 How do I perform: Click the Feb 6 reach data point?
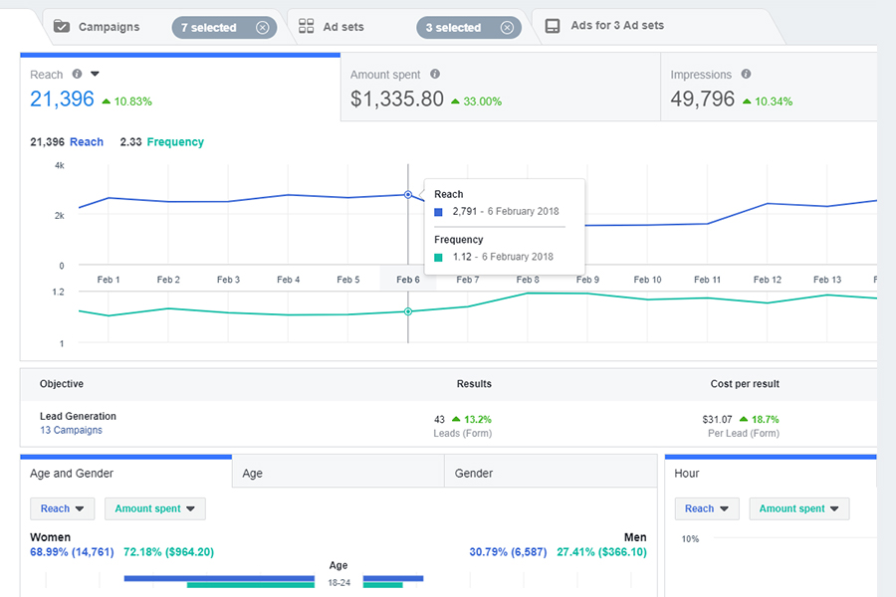point(408,195)
